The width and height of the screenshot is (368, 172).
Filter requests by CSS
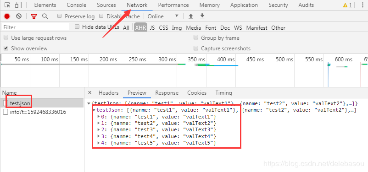(x=164, y=27)
